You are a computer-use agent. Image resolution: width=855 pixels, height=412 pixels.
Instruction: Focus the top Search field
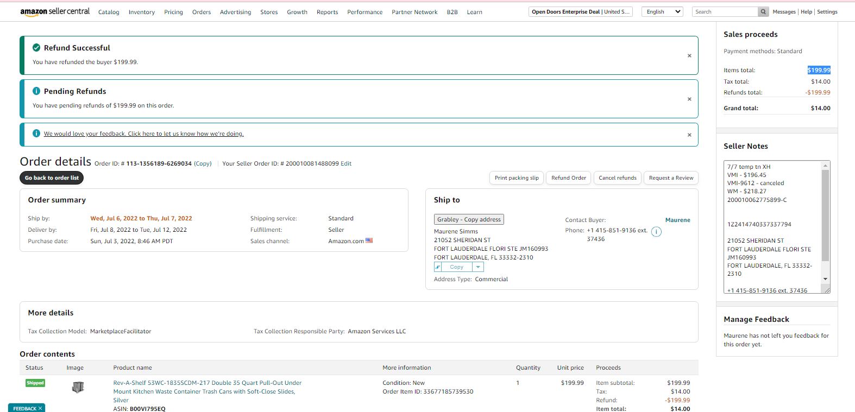coord(726,11)
